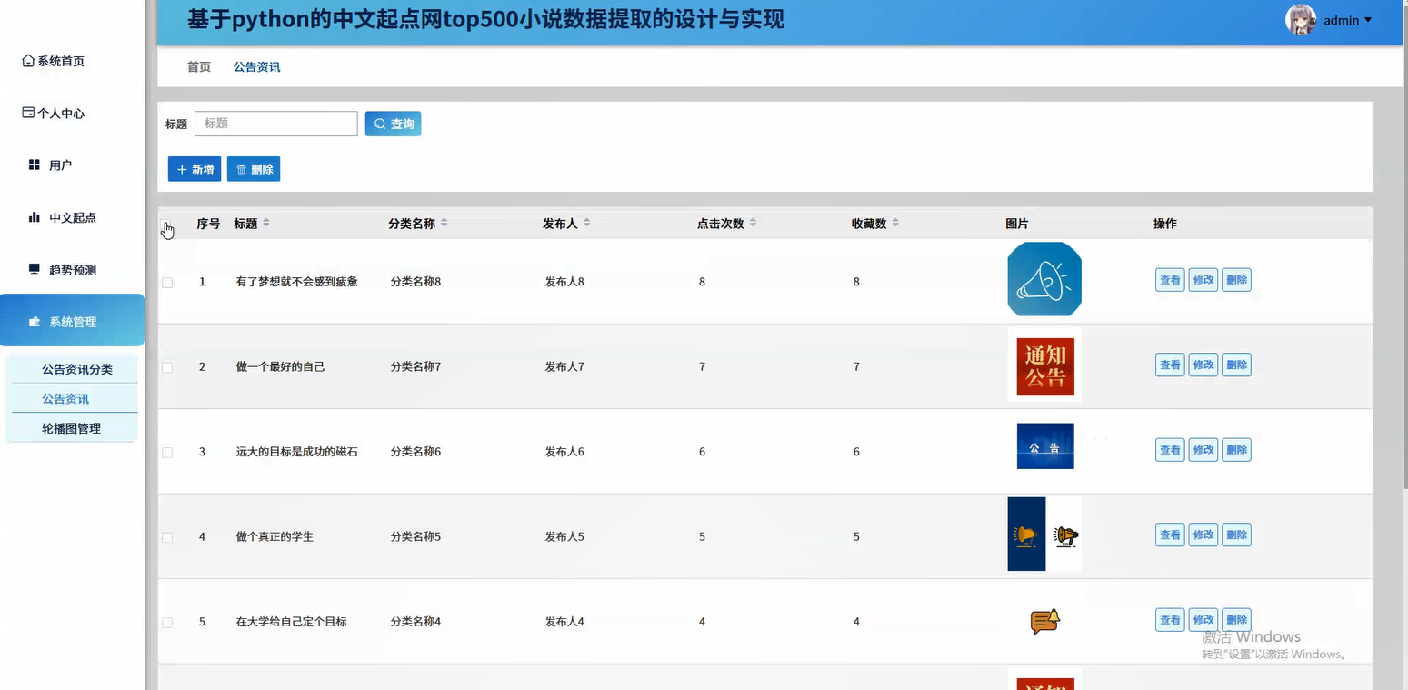Click 删除 for 远大的目标是成功的磁石
1408x690 pixels.
click(1237, 450)
